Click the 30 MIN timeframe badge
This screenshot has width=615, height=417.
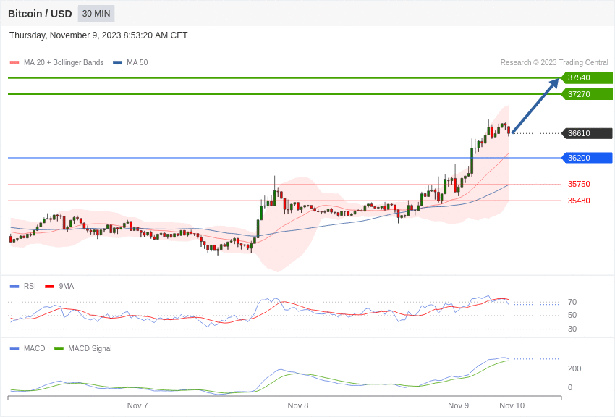point(96,14)
